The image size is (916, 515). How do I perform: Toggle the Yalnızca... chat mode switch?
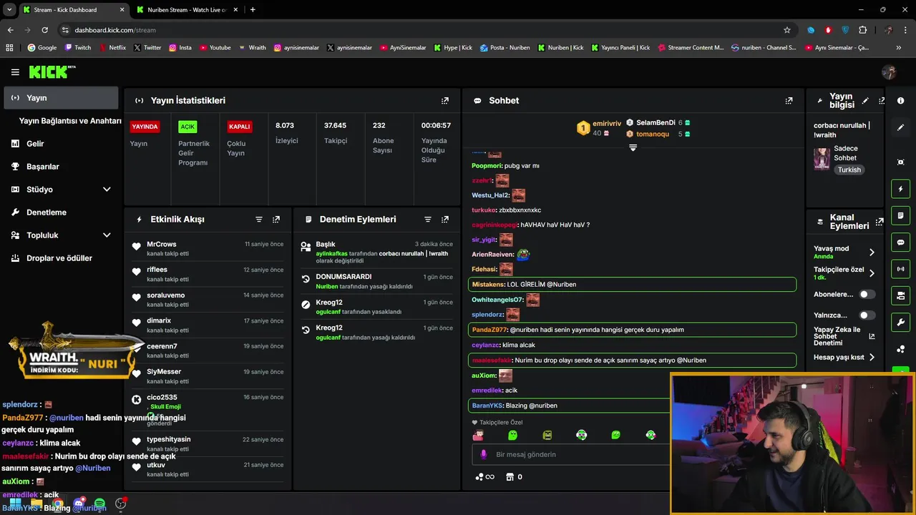tap(867, 315)
